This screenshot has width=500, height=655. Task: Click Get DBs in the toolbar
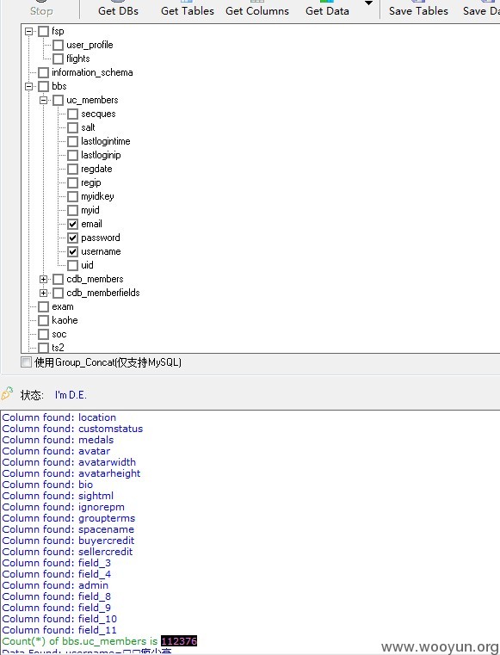coord(118,10)
